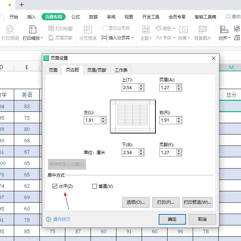Click the Color (颜色) palette icon
The image size is (241, 241).
coord(158,28)
